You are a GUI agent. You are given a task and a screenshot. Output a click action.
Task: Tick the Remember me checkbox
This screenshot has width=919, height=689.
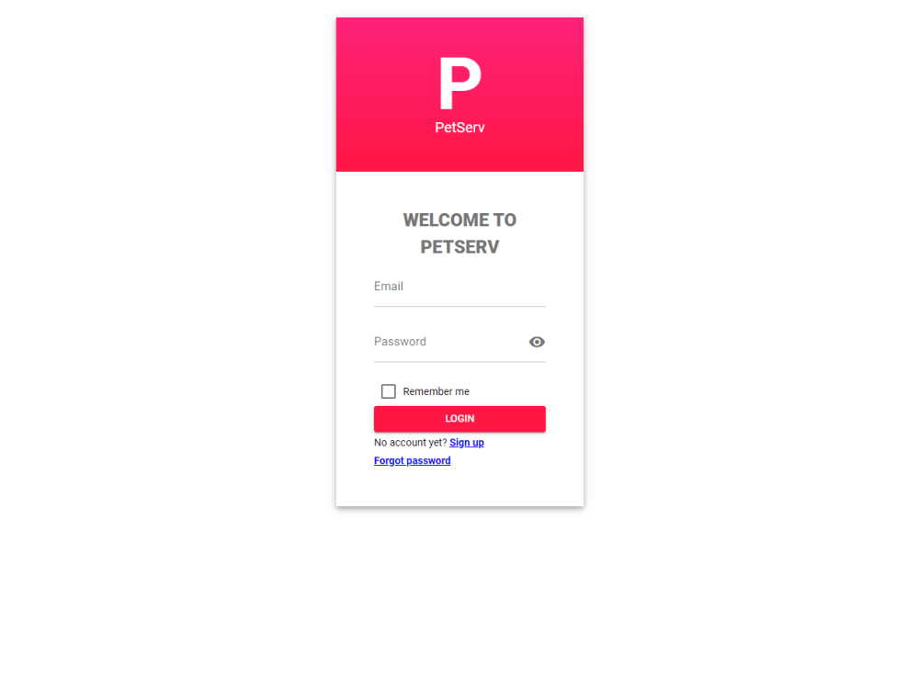point(388,391)
